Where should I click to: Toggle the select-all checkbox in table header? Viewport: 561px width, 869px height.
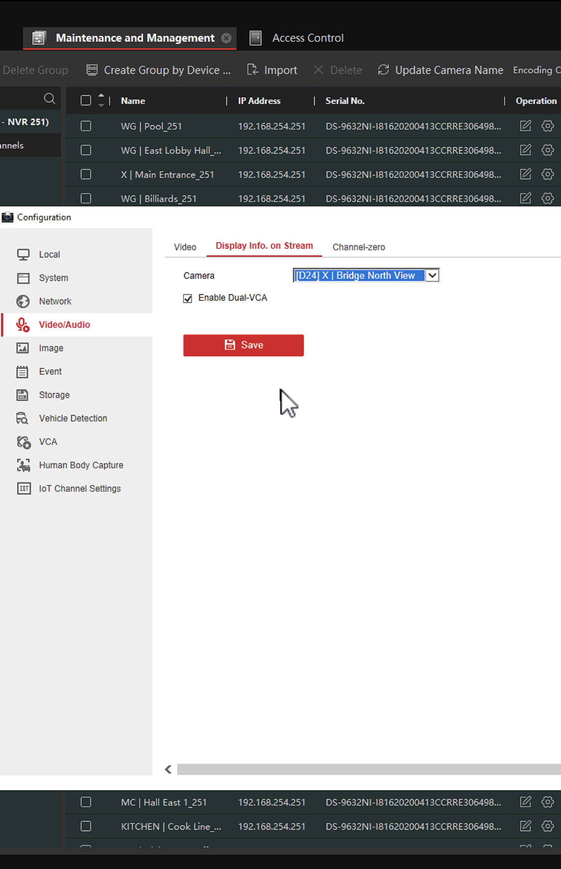coord(86,101)
